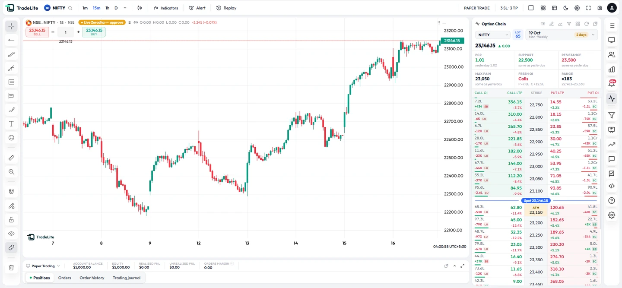Click the red SELL 23,146.15 button
622x288 pixels.
37,32
